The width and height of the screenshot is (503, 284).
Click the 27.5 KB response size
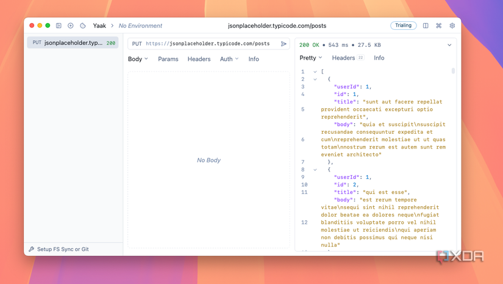pyautogui.click(x=369, y=45)
